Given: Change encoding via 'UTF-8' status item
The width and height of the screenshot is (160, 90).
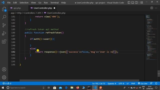Looking at the screenshot, I should pos(121,83).
